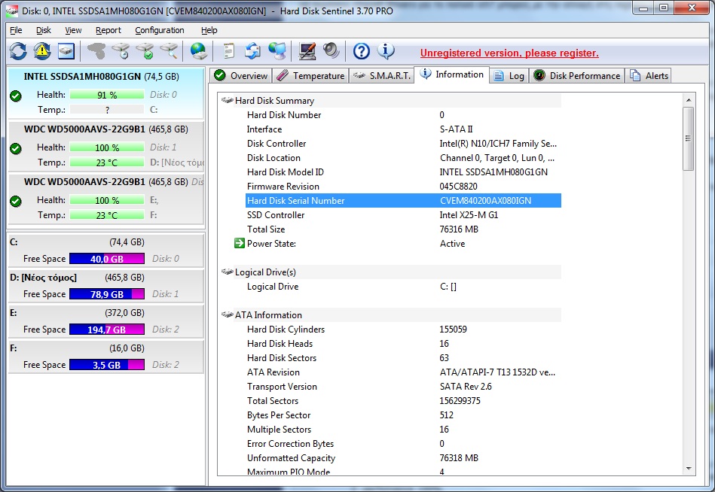Viewport: 715px width, 492px height.
Task: Click the Hard Disk Sentinel title bar app icon
Action: click(11, 11)
